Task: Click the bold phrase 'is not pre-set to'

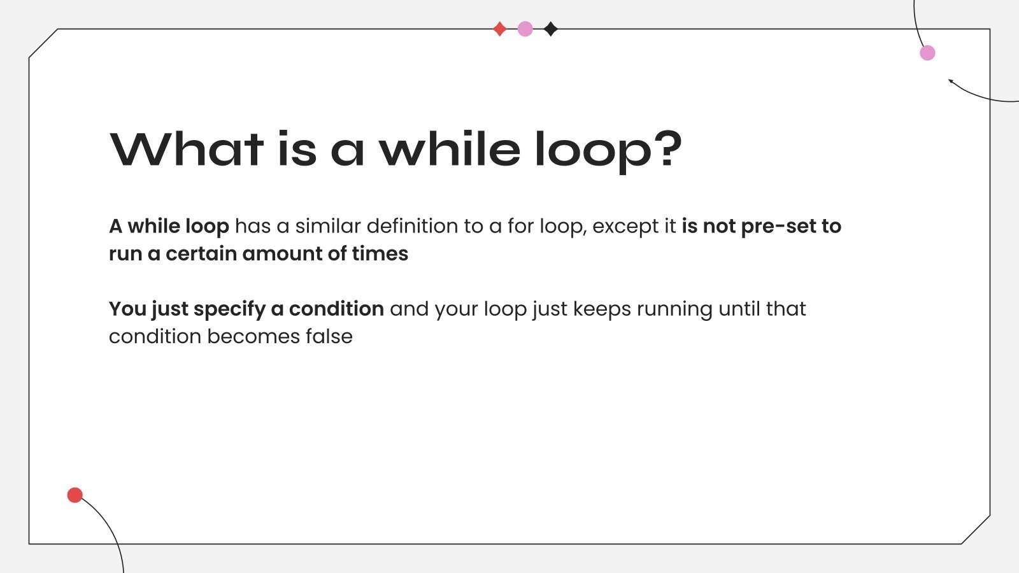Action: click(761, 226)
